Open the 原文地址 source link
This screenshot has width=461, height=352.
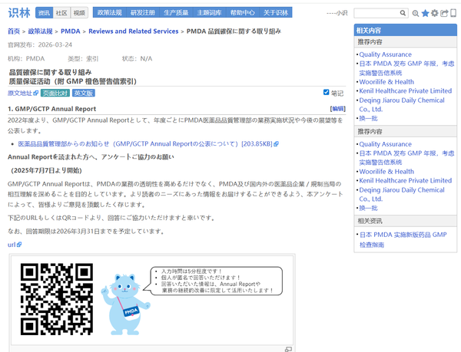[x=22, y=93]
